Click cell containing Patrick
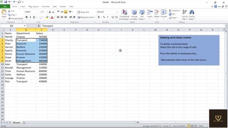The width and height of the screenshot is (228, 128). pyautogui.click(x=10, y=37)
